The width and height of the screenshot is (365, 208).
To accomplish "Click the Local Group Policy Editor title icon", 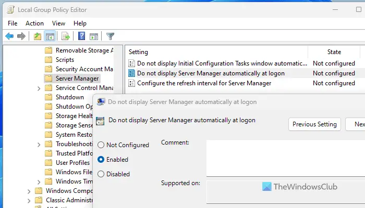I will [10, 10].
